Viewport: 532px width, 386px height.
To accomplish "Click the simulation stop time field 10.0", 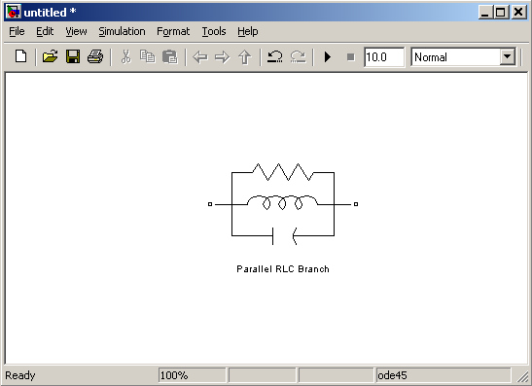I will pyautogui.click(x=384, y=57).
